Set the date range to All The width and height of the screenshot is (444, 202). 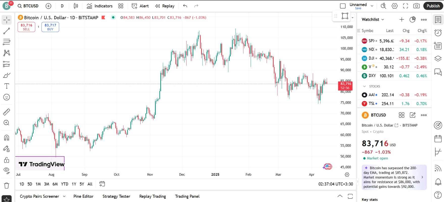click(x=90, y=184)
